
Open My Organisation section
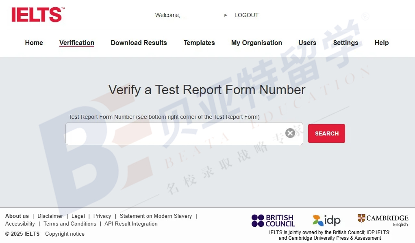tap(257, 43)
